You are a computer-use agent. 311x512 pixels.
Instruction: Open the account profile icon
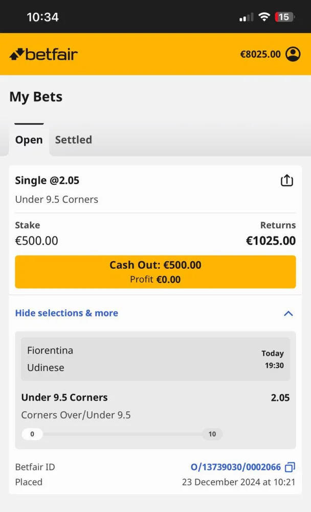tap(293, 54)
